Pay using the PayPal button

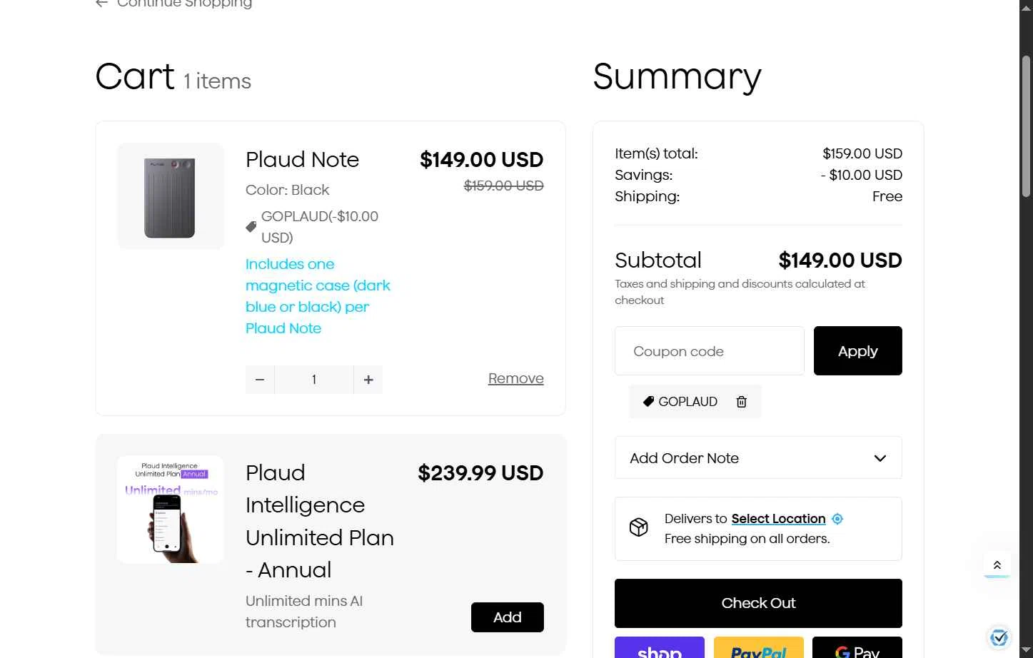(758, 648)
